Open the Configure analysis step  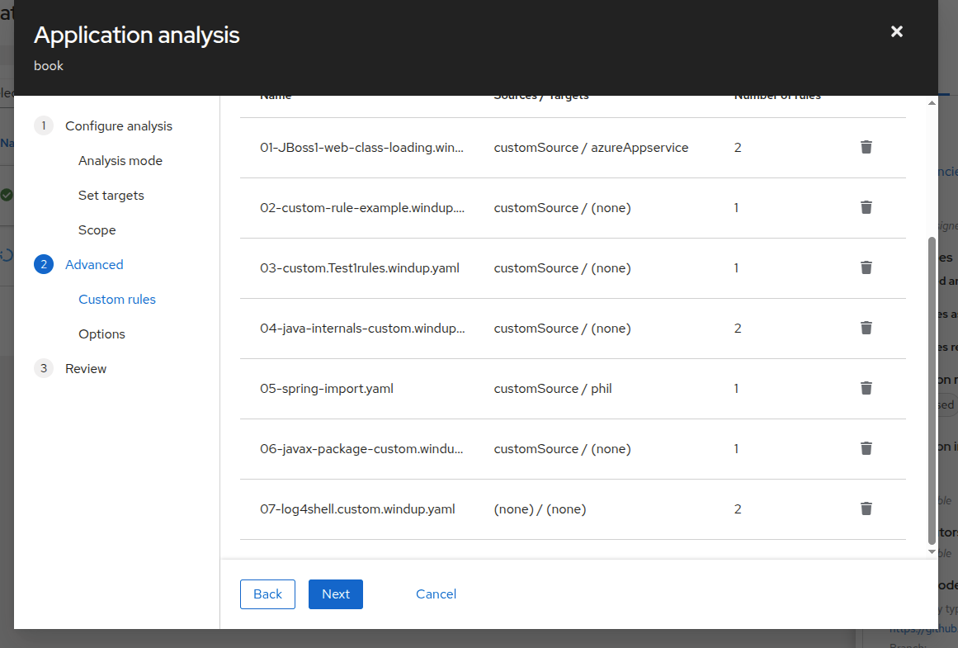point(119,126)
